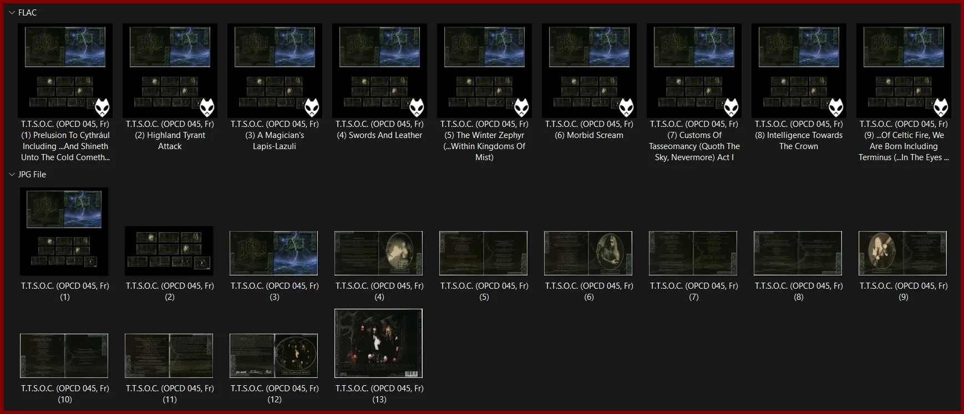The height and width of the screenshot is (414, 964).
Task: Collapse the FLAC group chevron
Action: tap(12, 13)
